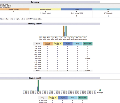Select the green Bandwidth header in monthly table
This screenshot has height=103, width=120.
[87, 44]
